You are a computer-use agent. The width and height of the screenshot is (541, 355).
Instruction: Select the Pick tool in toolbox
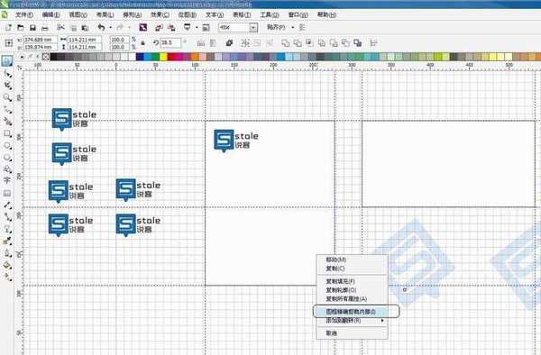click(7, 60)
